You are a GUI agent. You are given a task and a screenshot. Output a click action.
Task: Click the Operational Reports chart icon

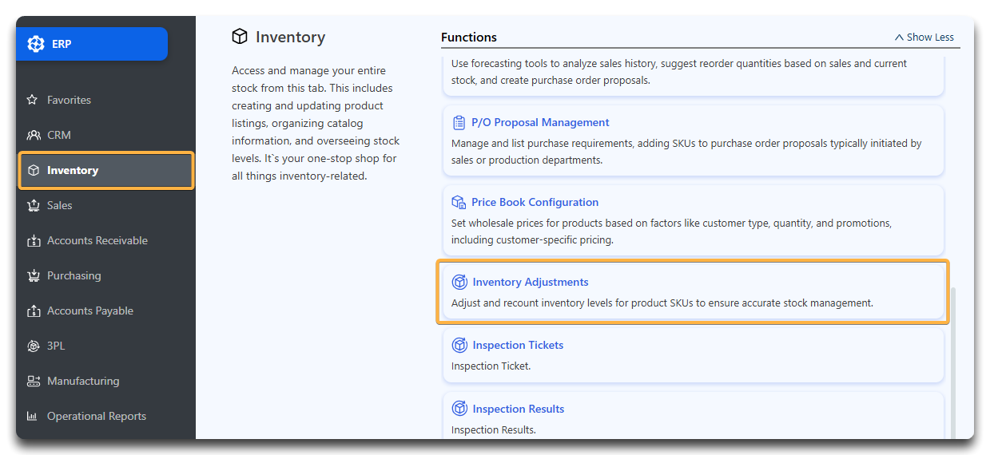point(33,416)
